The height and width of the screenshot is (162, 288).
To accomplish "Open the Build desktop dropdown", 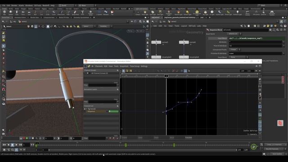I will 67,5.
